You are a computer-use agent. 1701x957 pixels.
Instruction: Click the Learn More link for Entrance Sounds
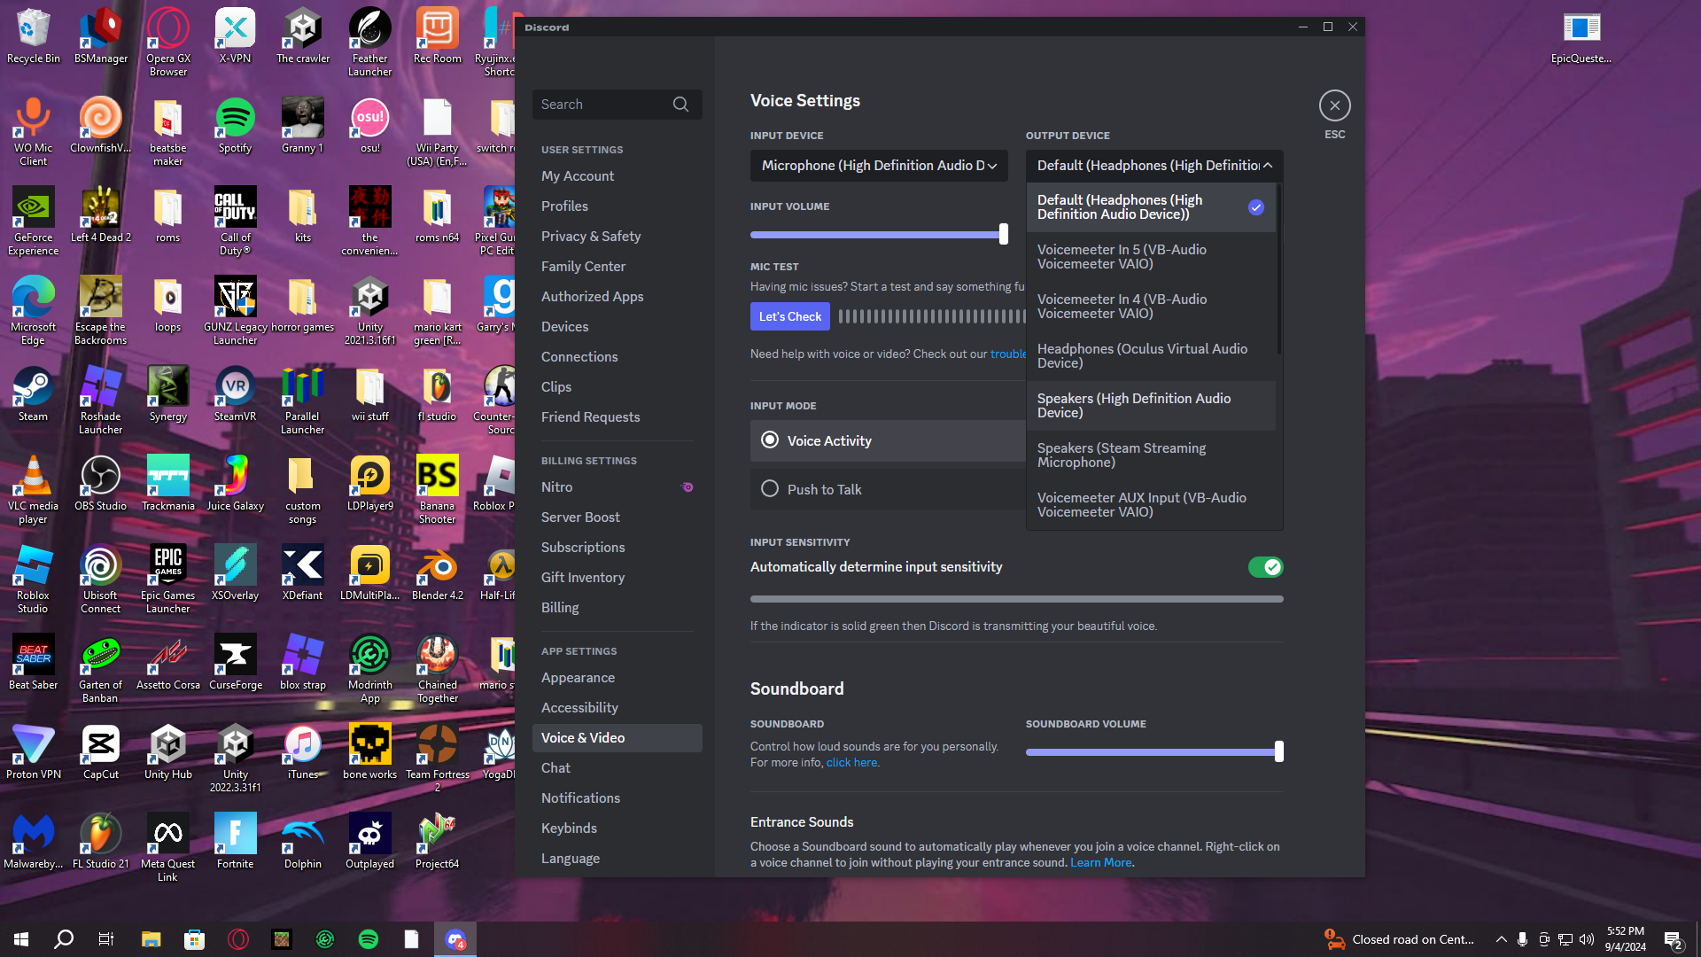tap(1100, 862)
